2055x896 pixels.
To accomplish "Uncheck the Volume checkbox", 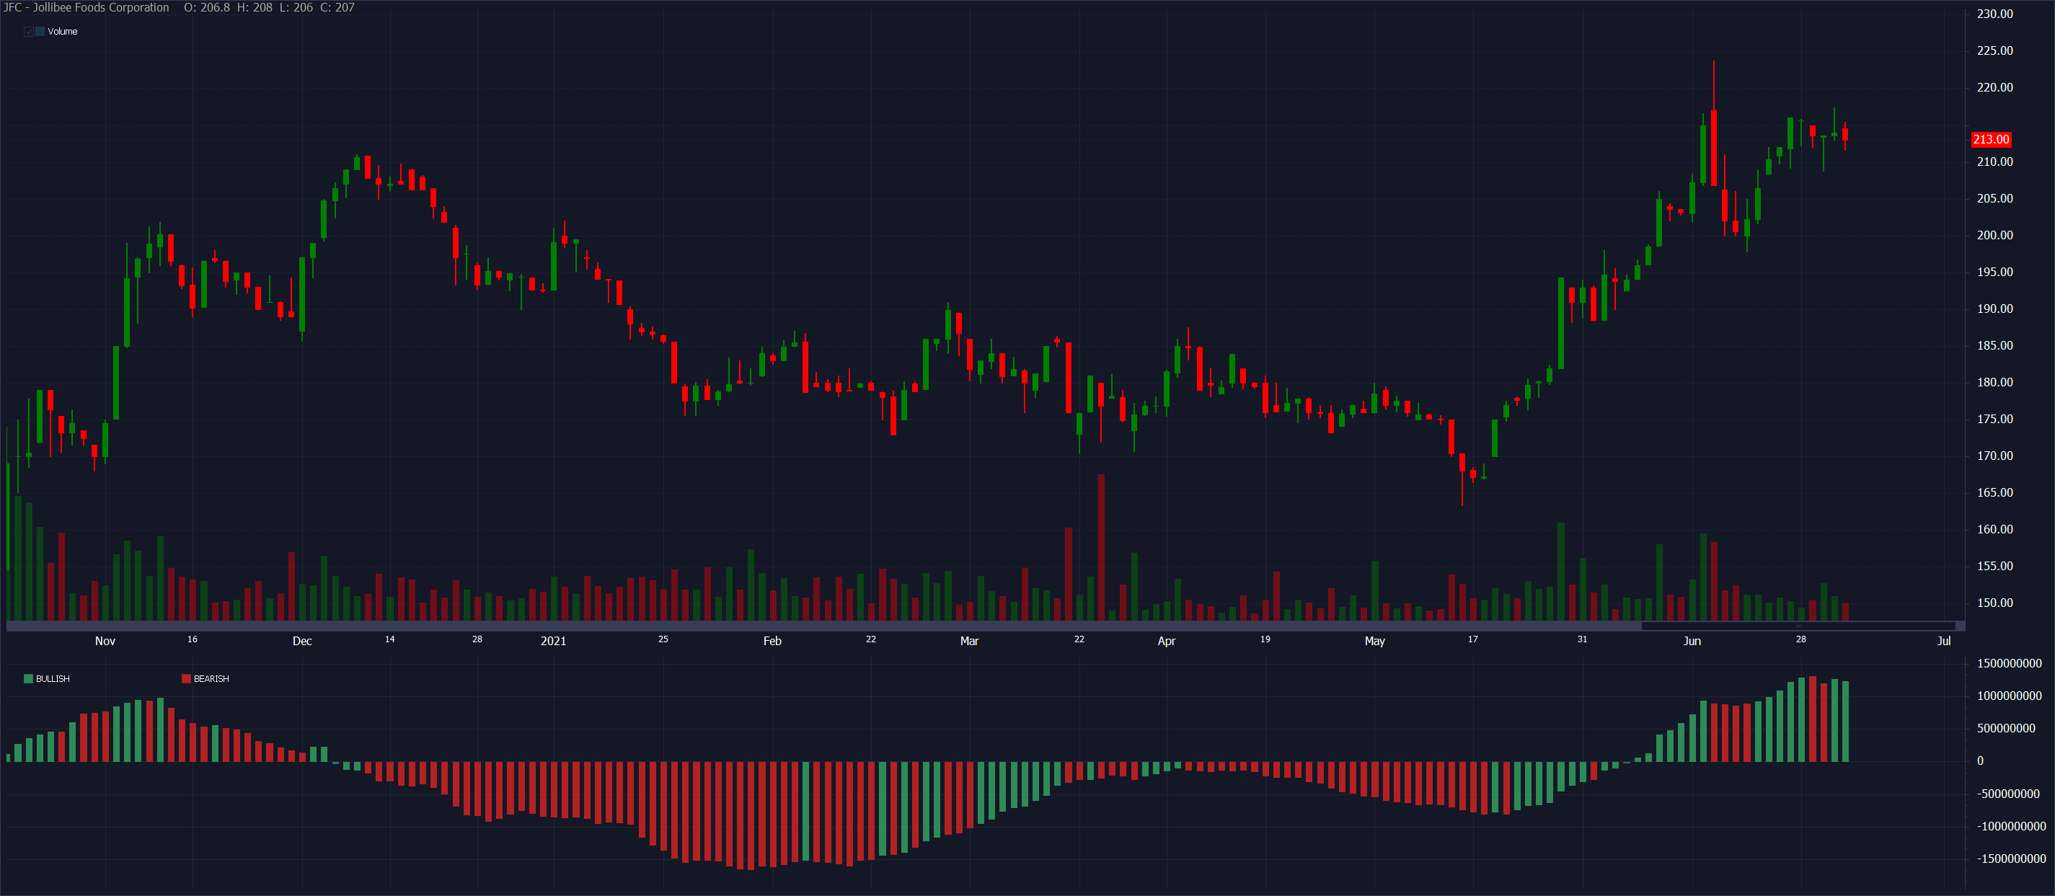I will pyautogui.click(x=29, y=32).
